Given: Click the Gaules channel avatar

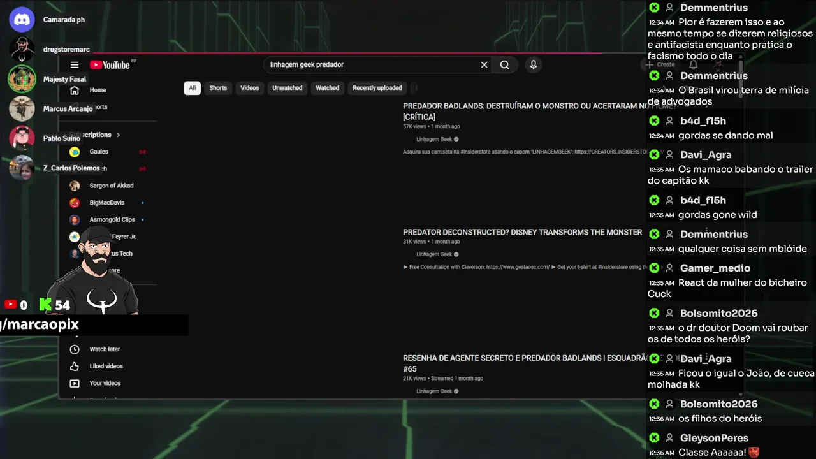Looking at the screenshot, I should [x=75, y=152].
